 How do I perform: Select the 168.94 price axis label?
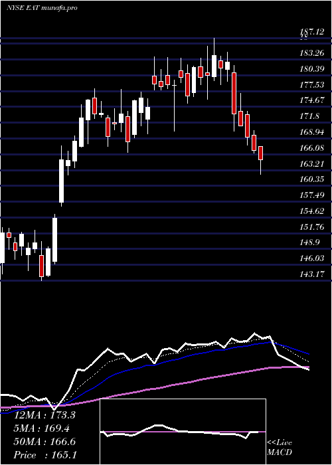click(312, 132)
